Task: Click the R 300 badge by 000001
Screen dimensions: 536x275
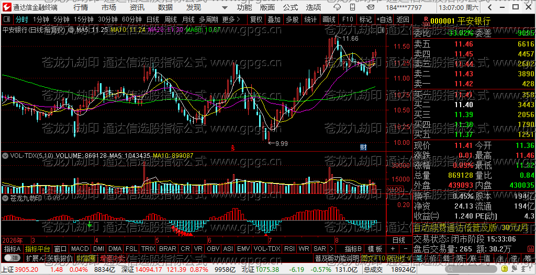Action: 426,22
